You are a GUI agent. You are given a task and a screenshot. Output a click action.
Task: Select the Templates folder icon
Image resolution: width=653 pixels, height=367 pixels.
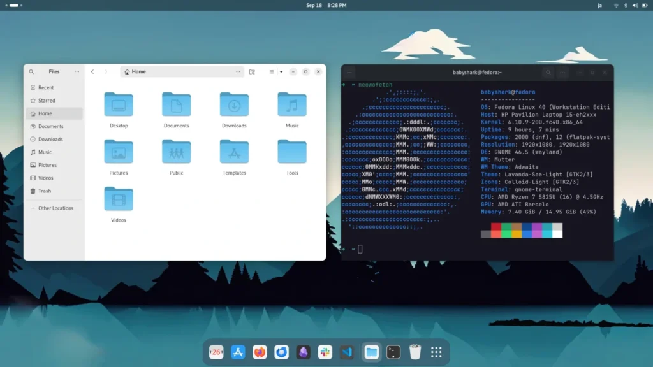coord(234,152)
